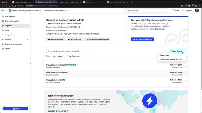Click the Forms icon

tap(3, 49)
